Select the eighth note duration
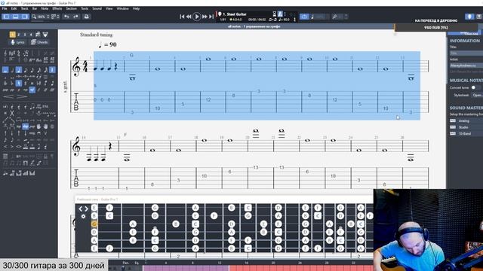The image size is (483, 271). tap(25, 70)
